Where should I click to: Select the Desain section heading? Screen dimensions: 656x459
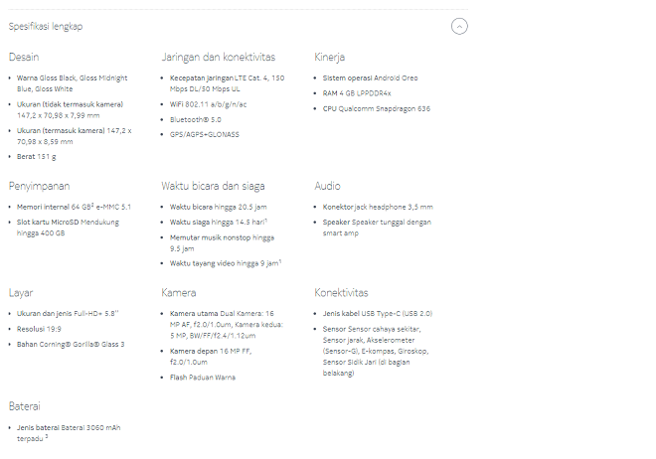[x=24, y=57]
